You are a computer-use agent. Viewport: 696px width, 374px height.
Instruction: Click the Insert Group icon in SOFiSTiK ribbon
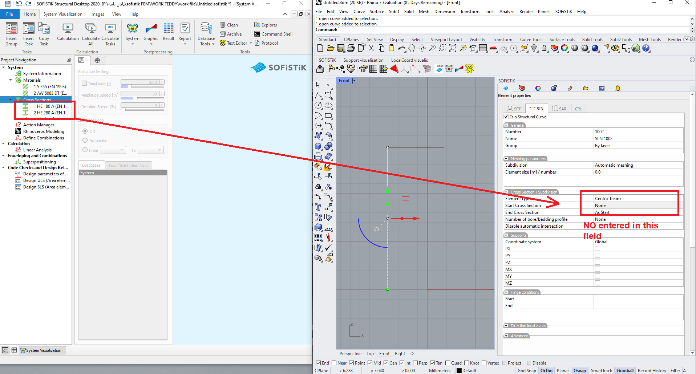click(x=11, y=34)
